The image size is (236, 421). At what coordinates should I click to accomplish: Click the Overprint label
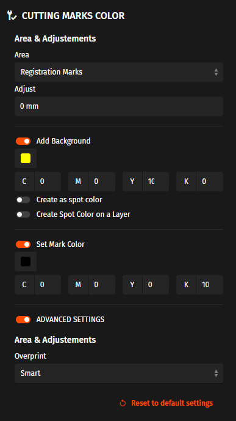(30, 356)
